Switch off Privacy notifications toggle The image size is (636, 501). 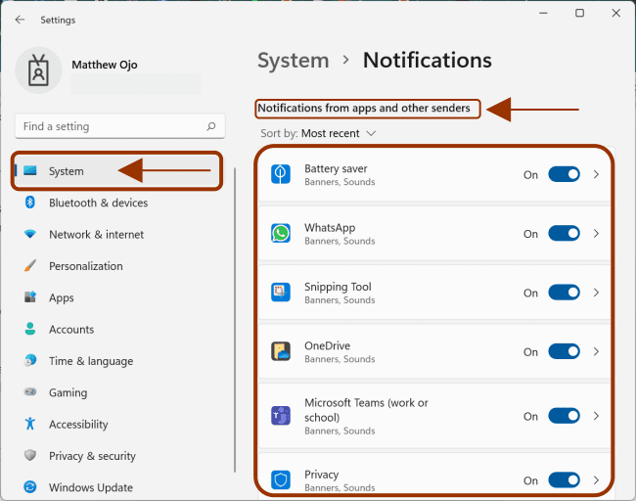(564, 480)
